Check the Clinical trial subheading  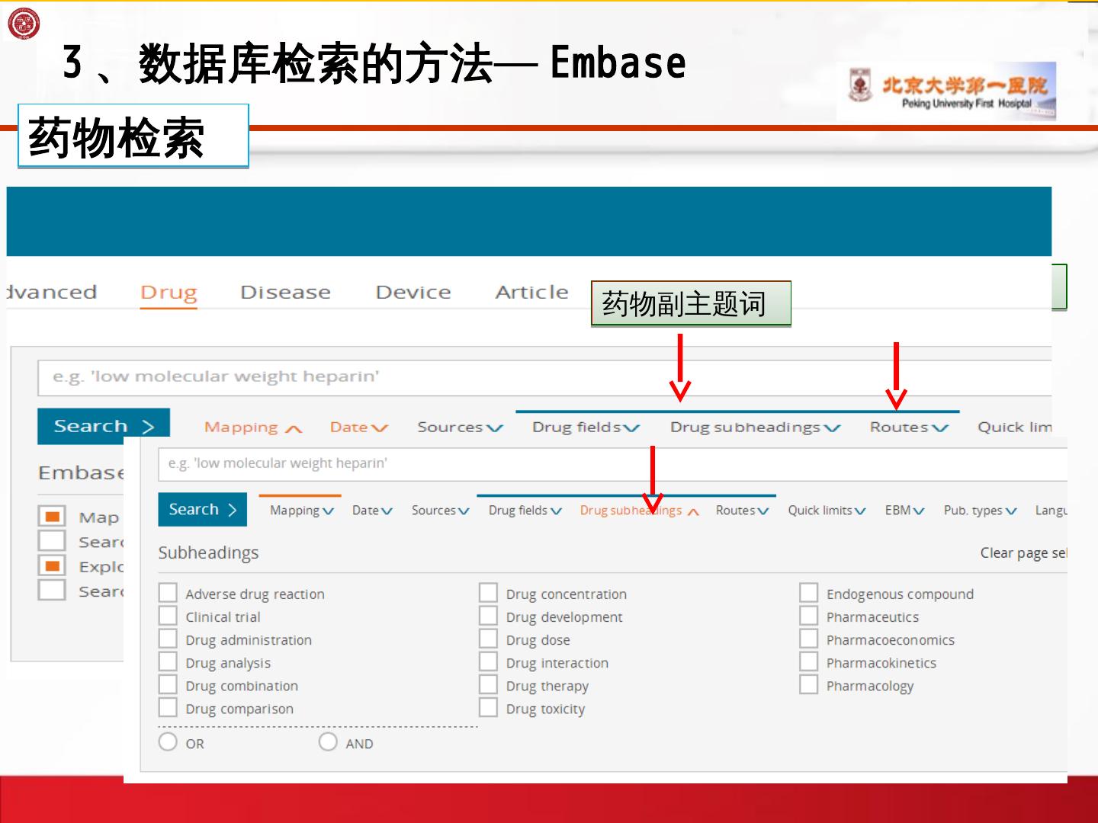168,616
